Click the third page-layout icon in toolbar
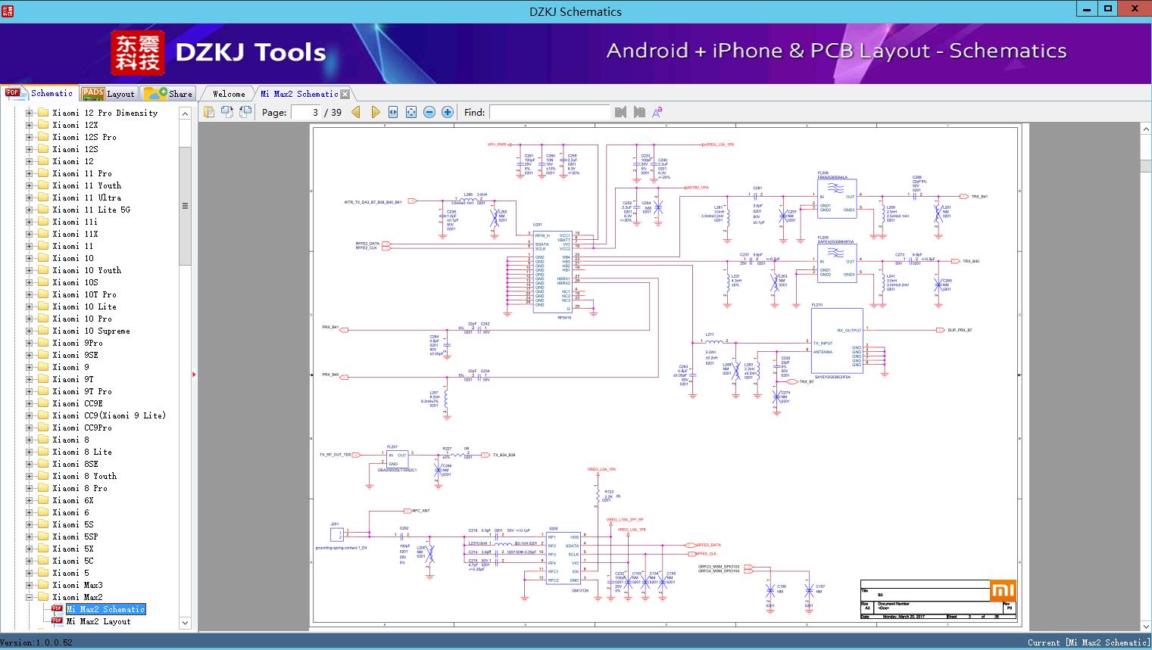1152x650 pixels. (245, 112)
